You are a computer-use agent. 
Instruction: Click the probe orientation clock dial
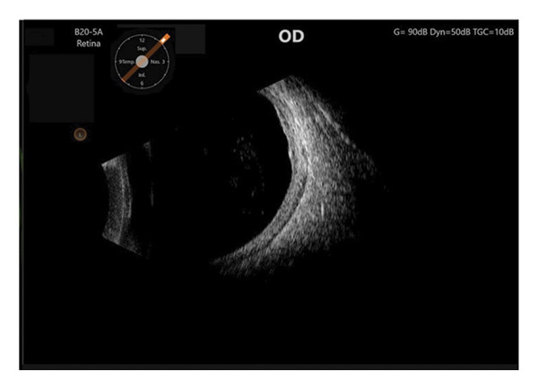(142, 62)
